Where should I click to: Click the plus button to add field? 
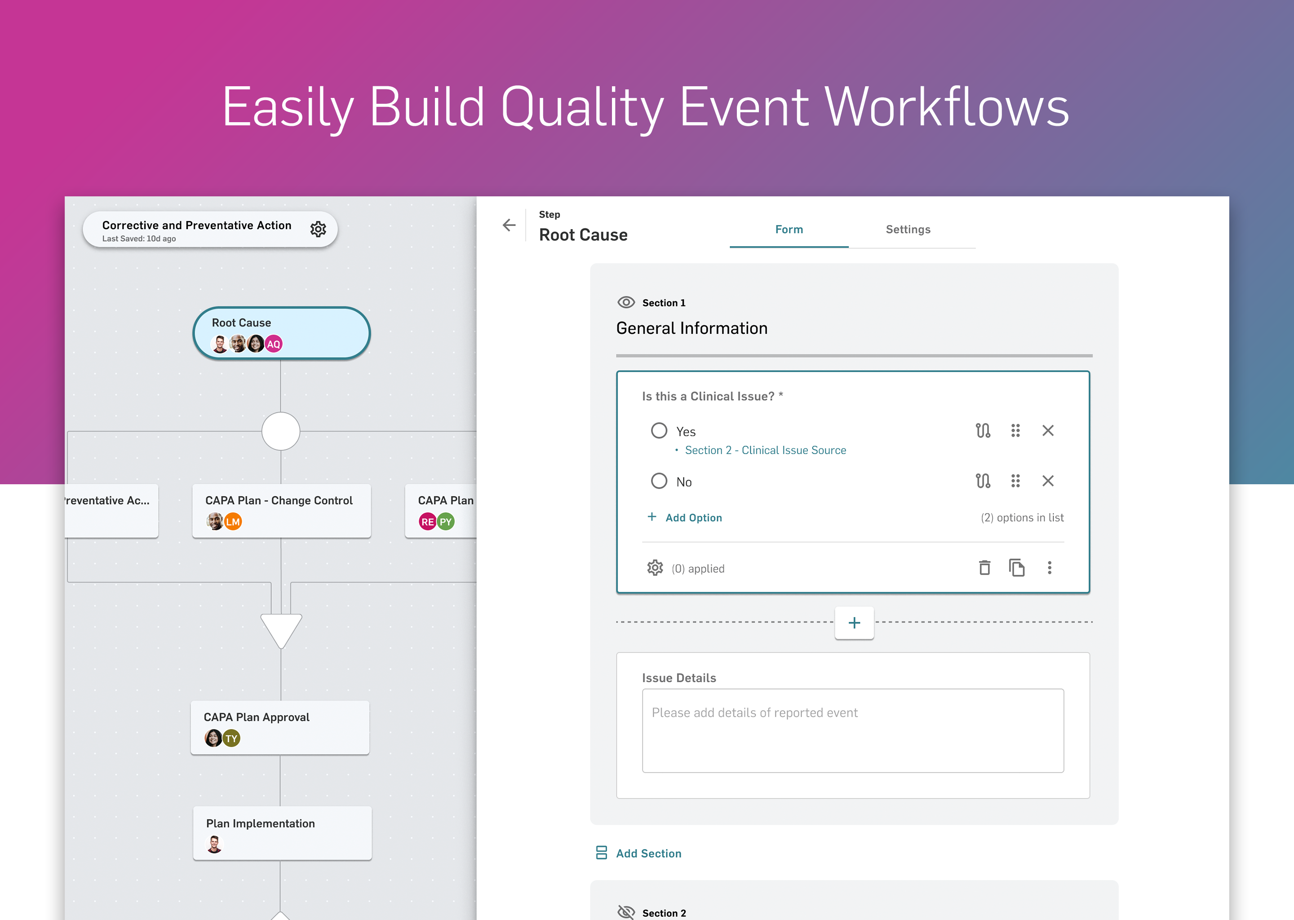click(854, 623)
